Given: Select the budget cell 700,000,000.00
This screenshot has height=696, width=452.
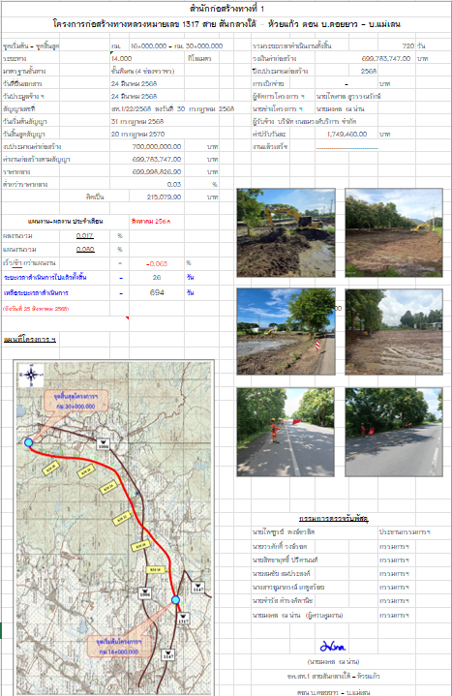Looking at the screenshot, I should (x=157, y=146).
